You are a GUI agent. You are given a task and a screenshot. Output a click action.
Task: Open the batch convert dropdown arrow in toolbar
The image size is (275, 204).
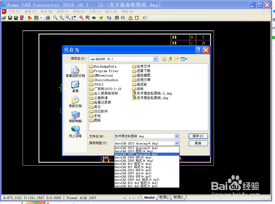(41, 18)
